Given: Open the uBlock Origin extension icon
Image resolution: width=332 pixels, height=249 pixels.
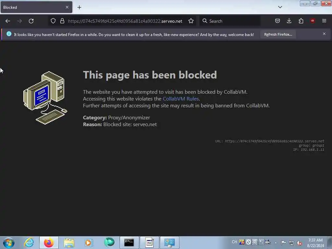Looking at the screenshot, I should click(313, 21).
